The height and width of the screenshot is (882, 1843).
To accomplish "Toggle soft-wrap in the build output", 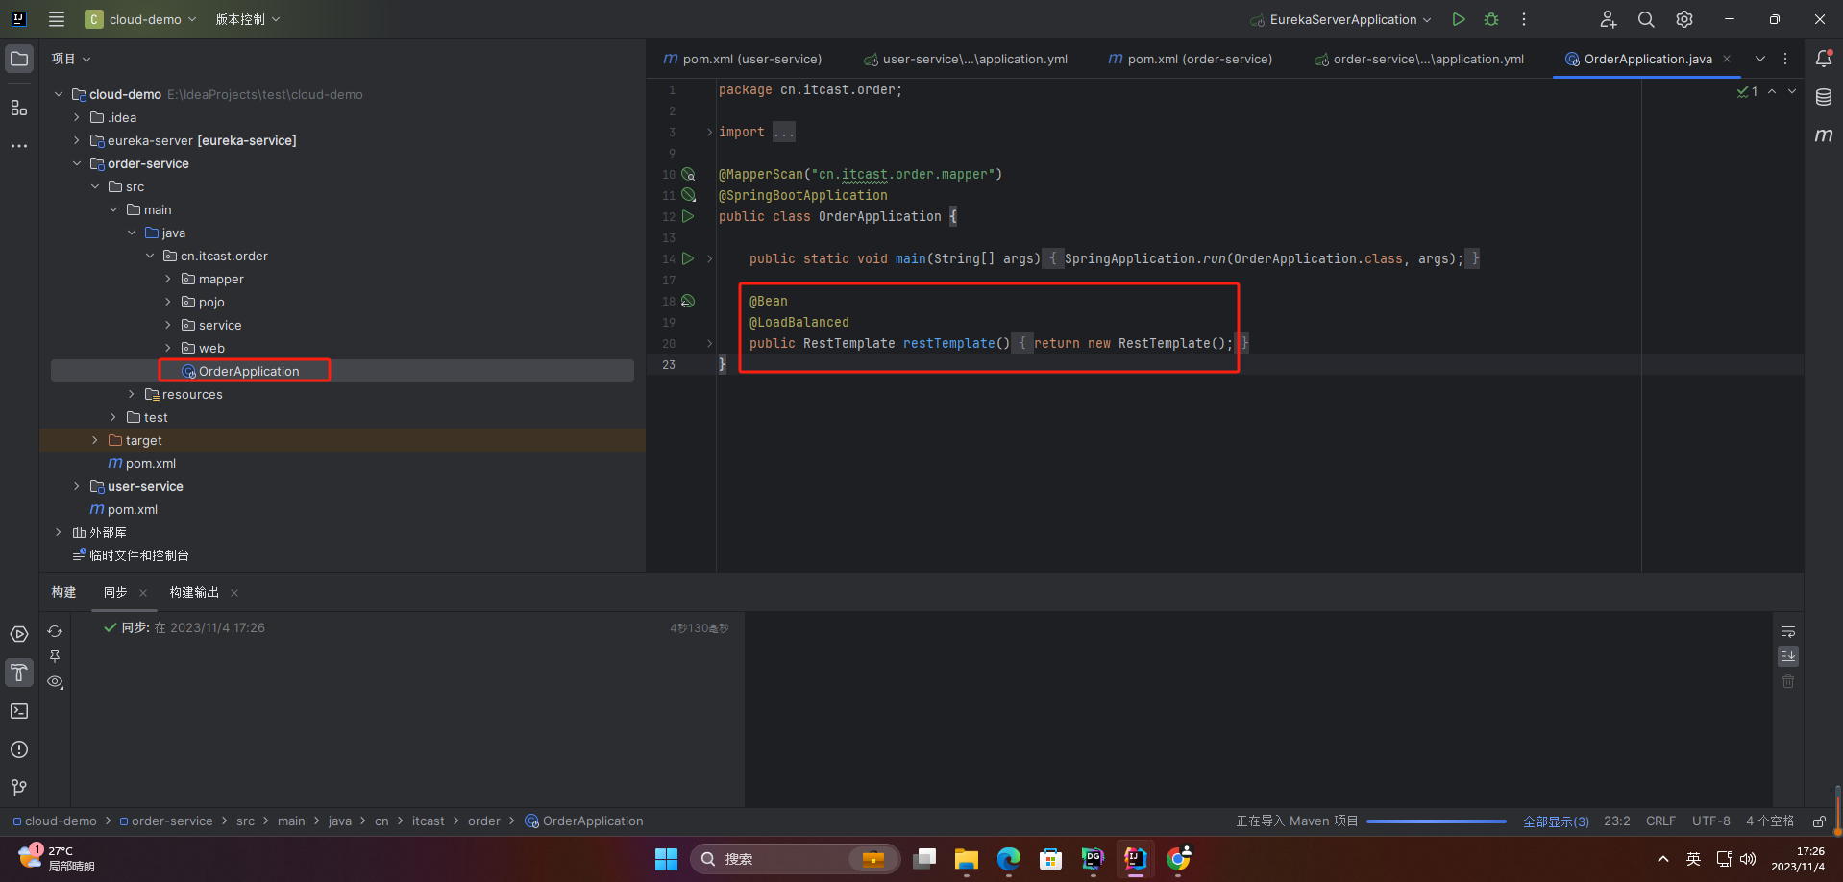I will [1788, 631].
